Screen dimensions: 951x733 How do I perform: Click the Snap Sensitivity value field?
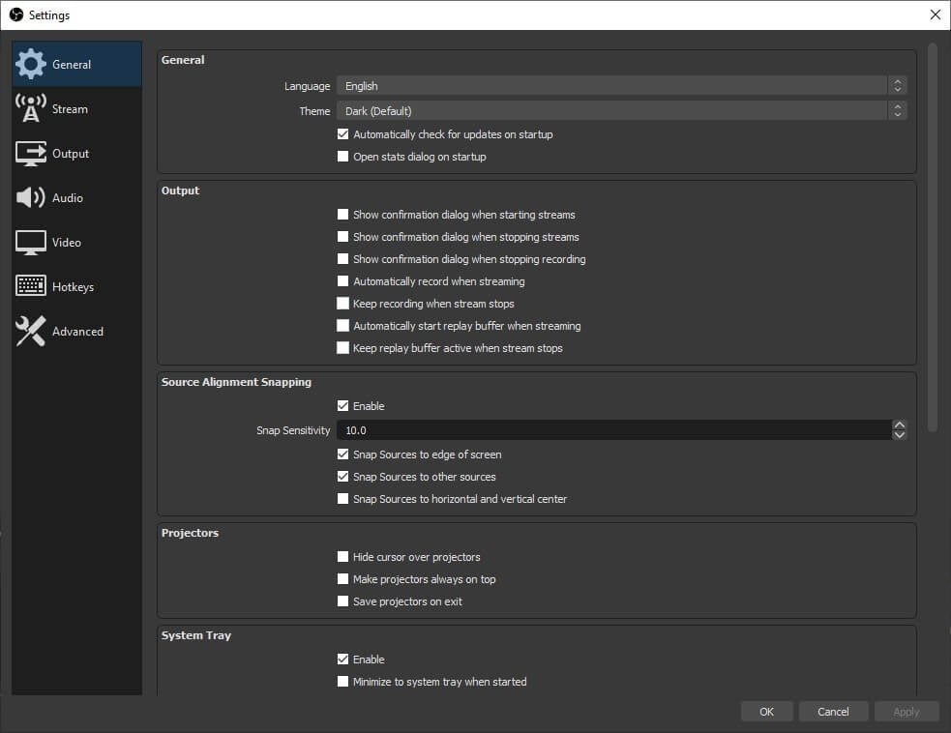(x=613, y=430)
